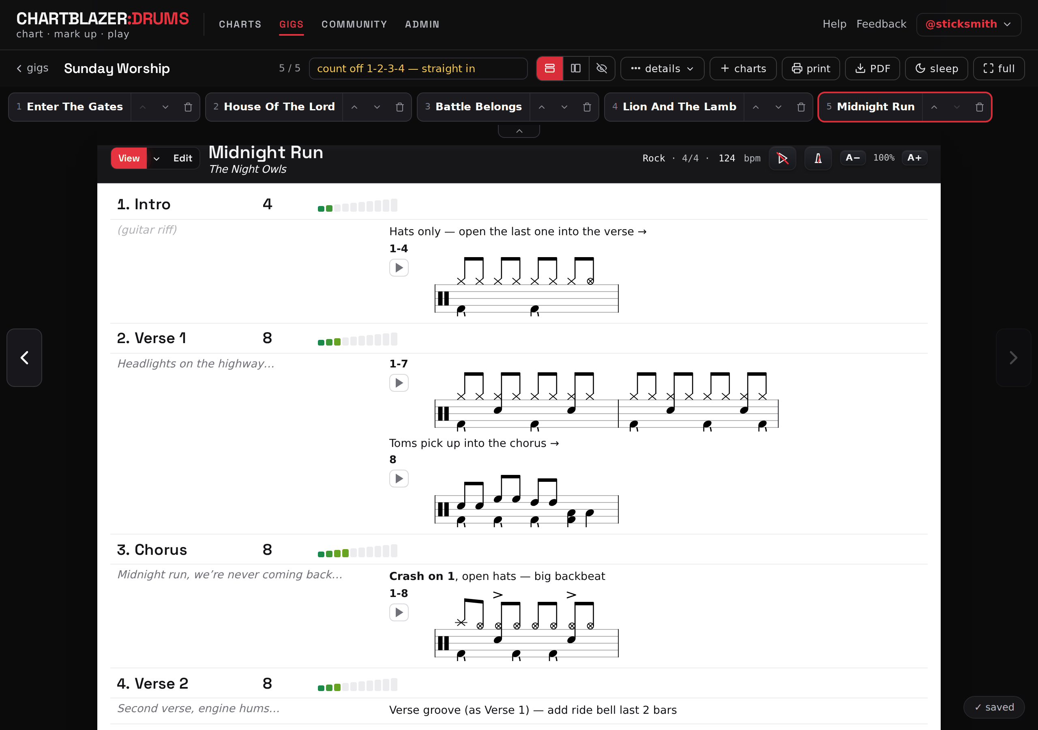Remove Lion And The Lamb from gig
The image size is (1038, 730).
801,107
